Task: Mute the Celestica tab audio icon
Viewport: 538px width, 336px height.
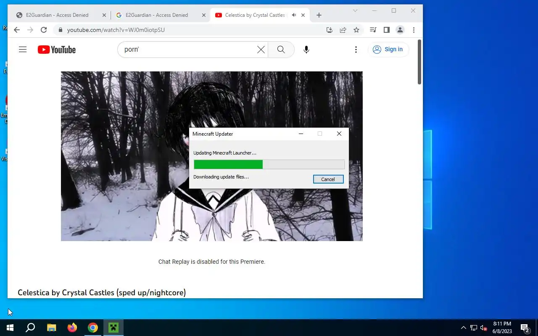Action: click(x=294, y=15)
